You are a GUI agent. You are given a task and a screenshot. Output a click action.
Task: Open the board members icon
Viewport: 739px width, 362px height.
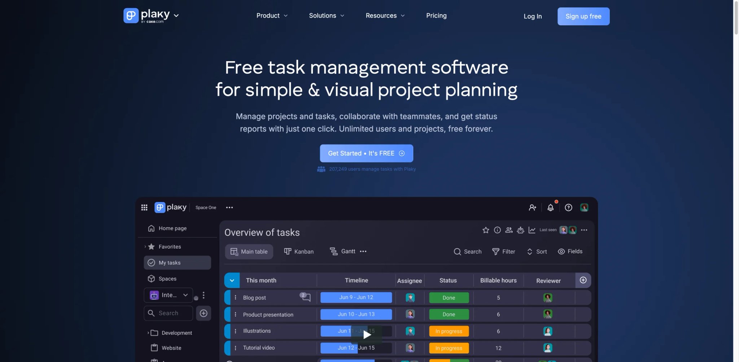[x=509, y=230]
